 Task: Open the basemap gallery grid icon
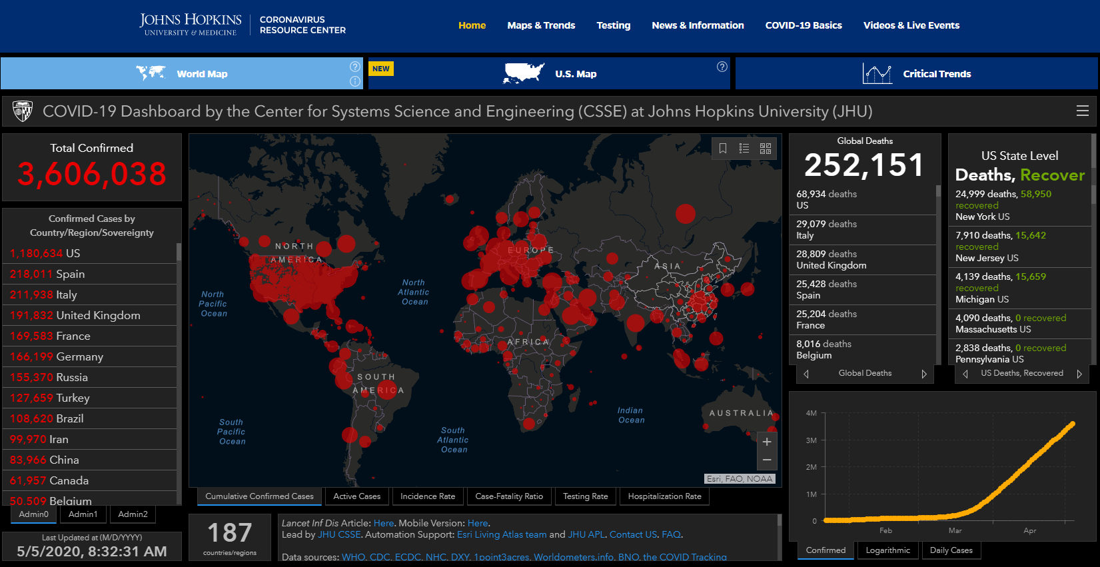[x=766, y=149]
